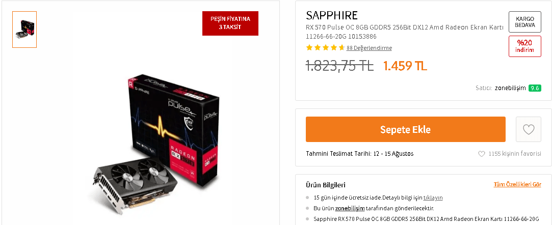Open the 88 Değerlendirme reviews link
This screenshot has width=552, height=225.
click(x=369, y=48)
